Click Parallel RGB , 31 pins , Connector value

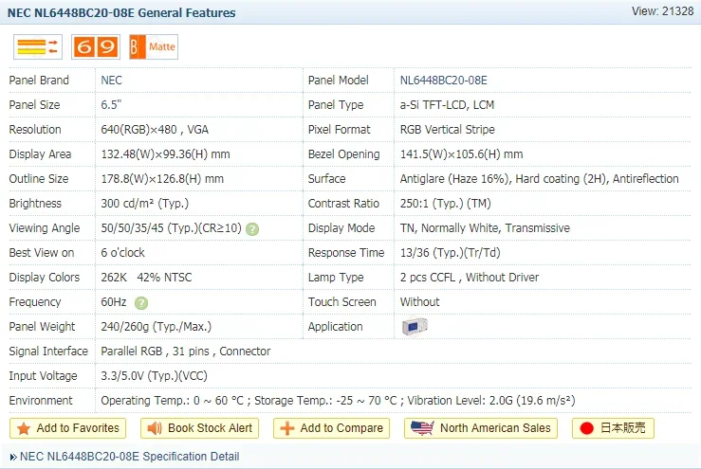tap(186, 352)
